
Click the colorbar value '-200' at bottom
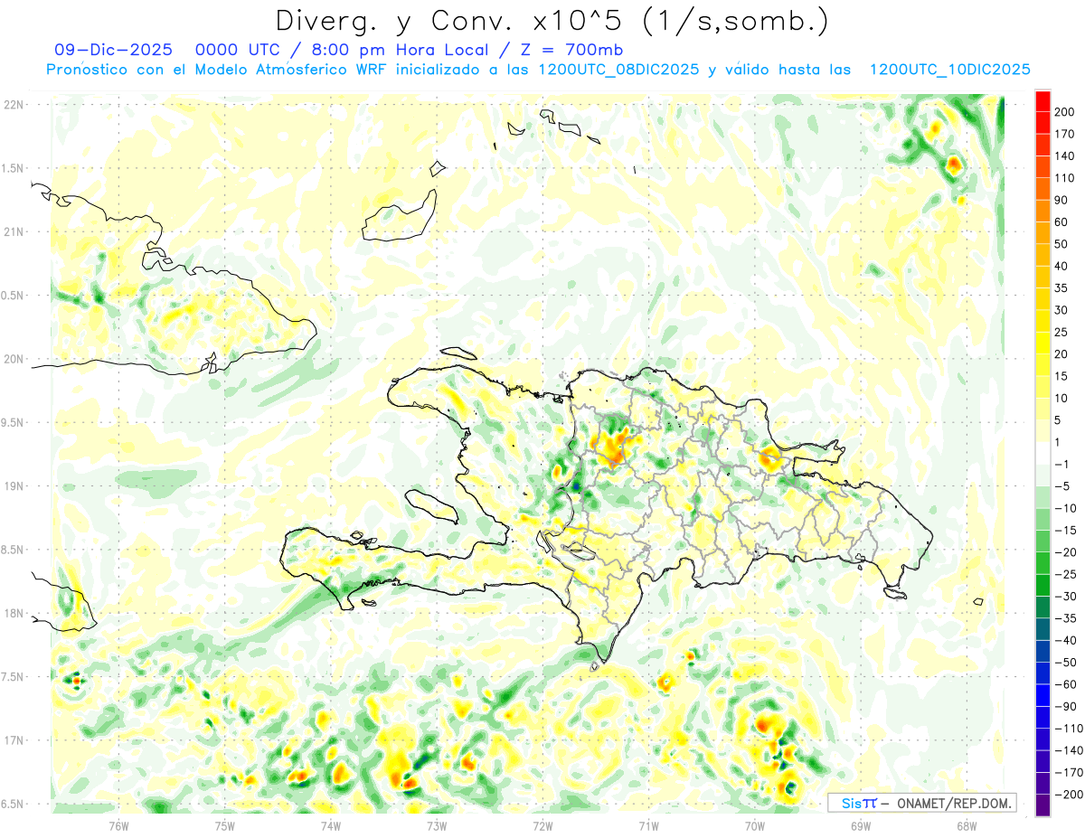1068,795
